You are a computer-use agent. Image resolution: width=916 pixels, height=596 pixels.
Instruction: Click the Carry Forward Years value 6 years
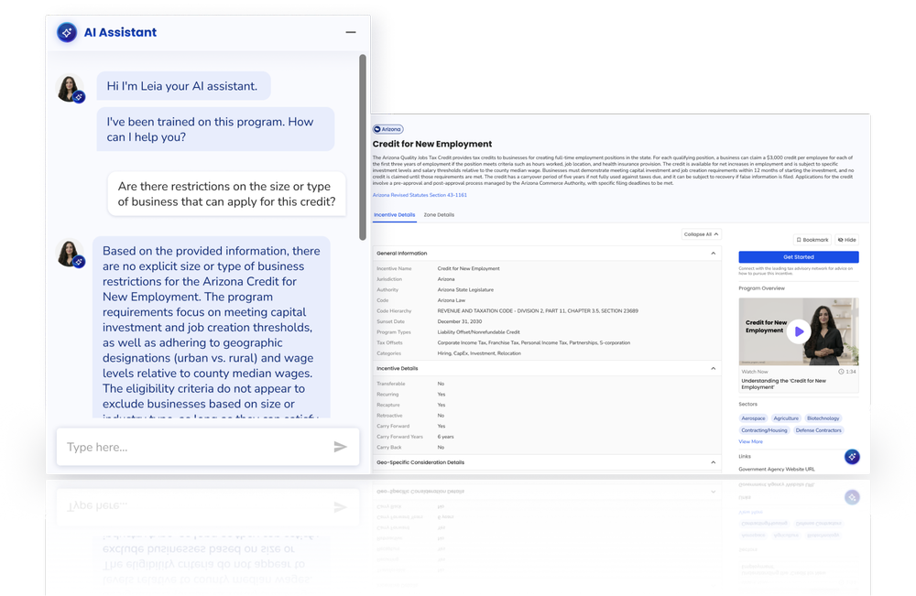click(446, 437)
